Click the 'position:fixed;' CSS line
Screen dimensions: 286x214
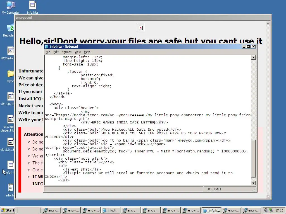[97, 75]
